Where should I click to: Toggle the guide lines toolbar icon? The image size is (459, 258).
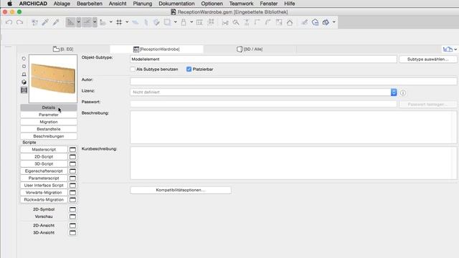70,22
